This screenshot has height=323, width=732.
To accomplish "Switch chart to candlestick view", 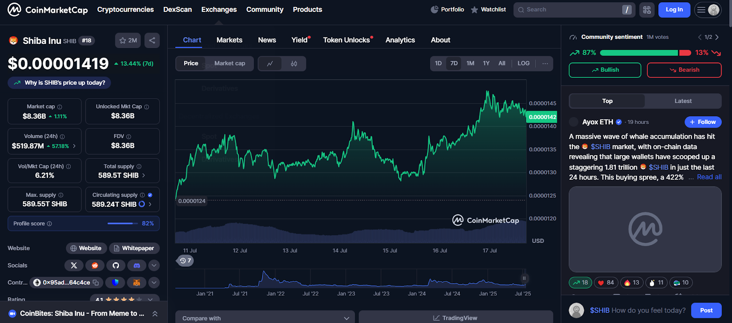I will 294,64.
